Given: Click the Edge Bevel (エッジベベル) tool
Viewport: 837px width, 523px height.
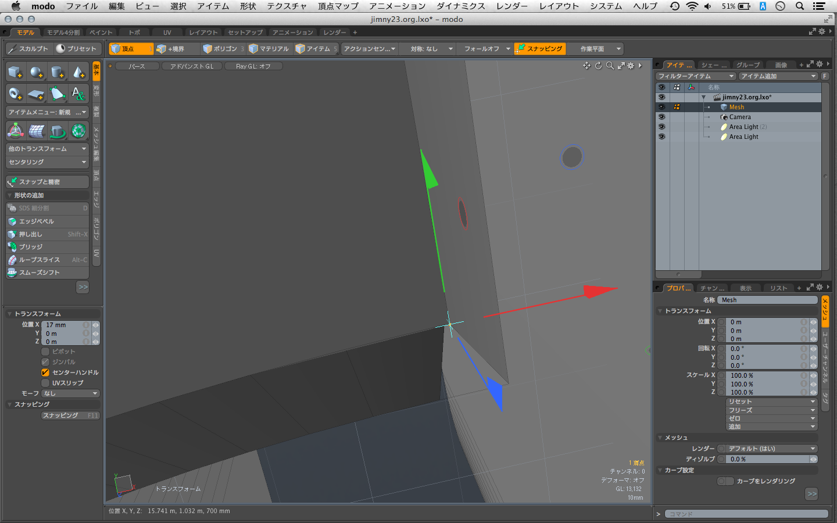Looking at the screenshot, I should (x=48, y=221).
